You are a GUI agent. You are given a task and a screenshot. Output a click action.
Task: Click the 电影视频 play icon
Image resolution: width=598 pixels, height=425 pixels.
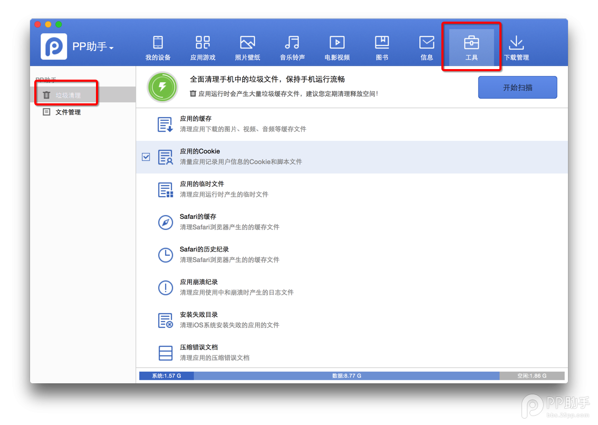pyautogui.click(x=337, y=42)
